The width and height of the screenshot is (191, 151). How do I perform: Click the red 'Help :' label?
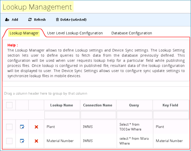pyautogui.click(x=13, y=45)
